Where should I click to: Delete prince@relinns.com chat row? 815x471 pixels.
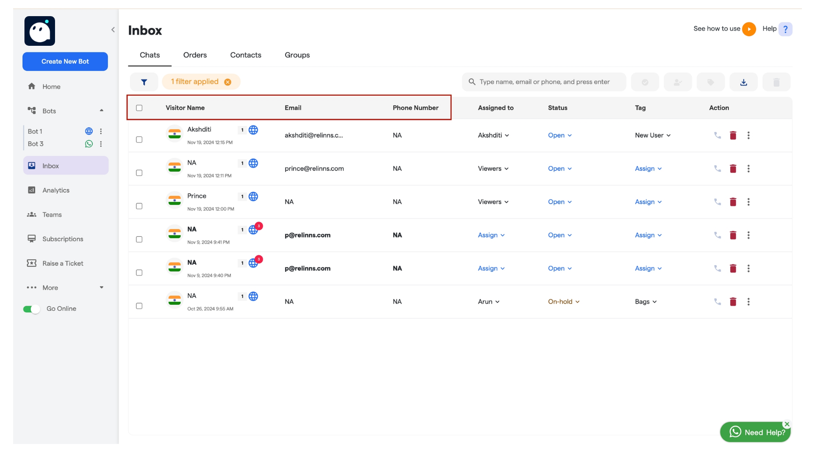point(733,169)
